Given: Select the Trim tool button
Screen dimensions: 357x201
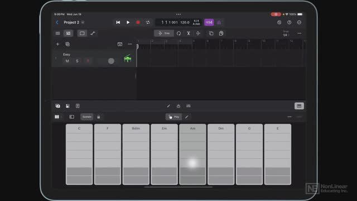Looking at the screenshot, I should pyautogui.click(x=164, y=33).
